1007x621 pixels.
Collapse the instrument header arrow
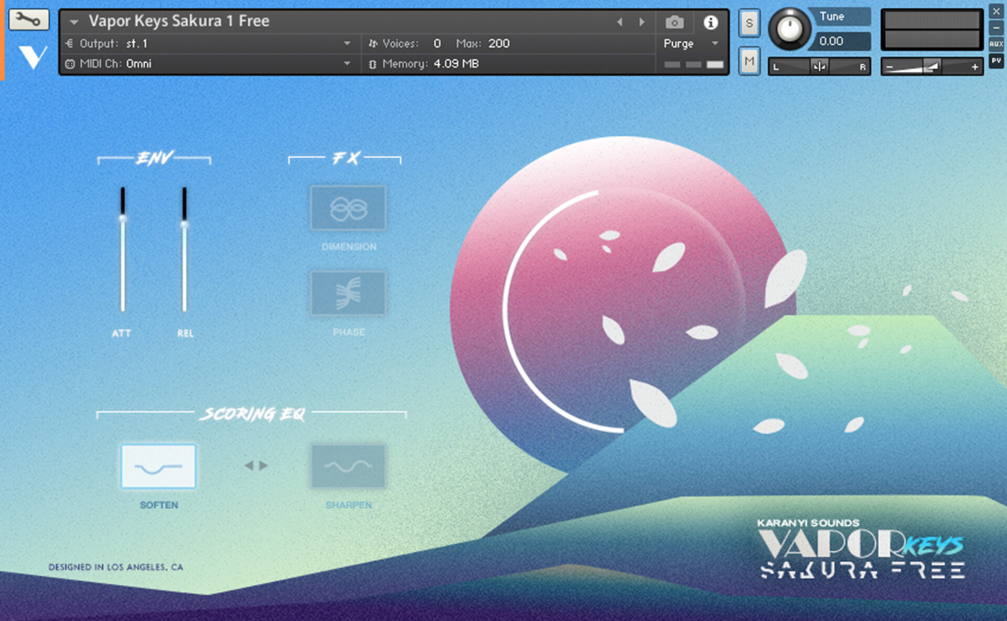[x=72, y=21]
